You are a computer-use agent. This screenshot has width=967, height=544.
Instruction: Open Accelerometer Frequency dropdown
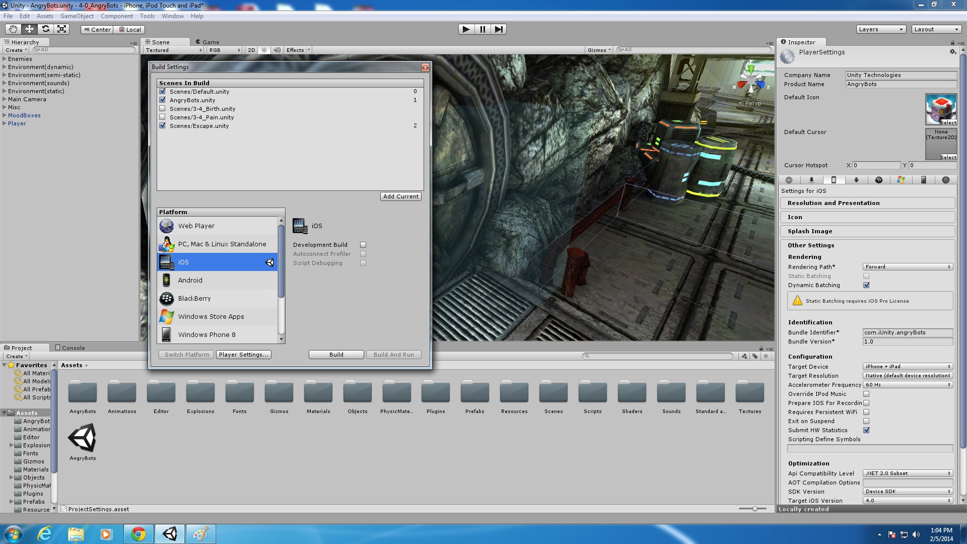(908, 385)
